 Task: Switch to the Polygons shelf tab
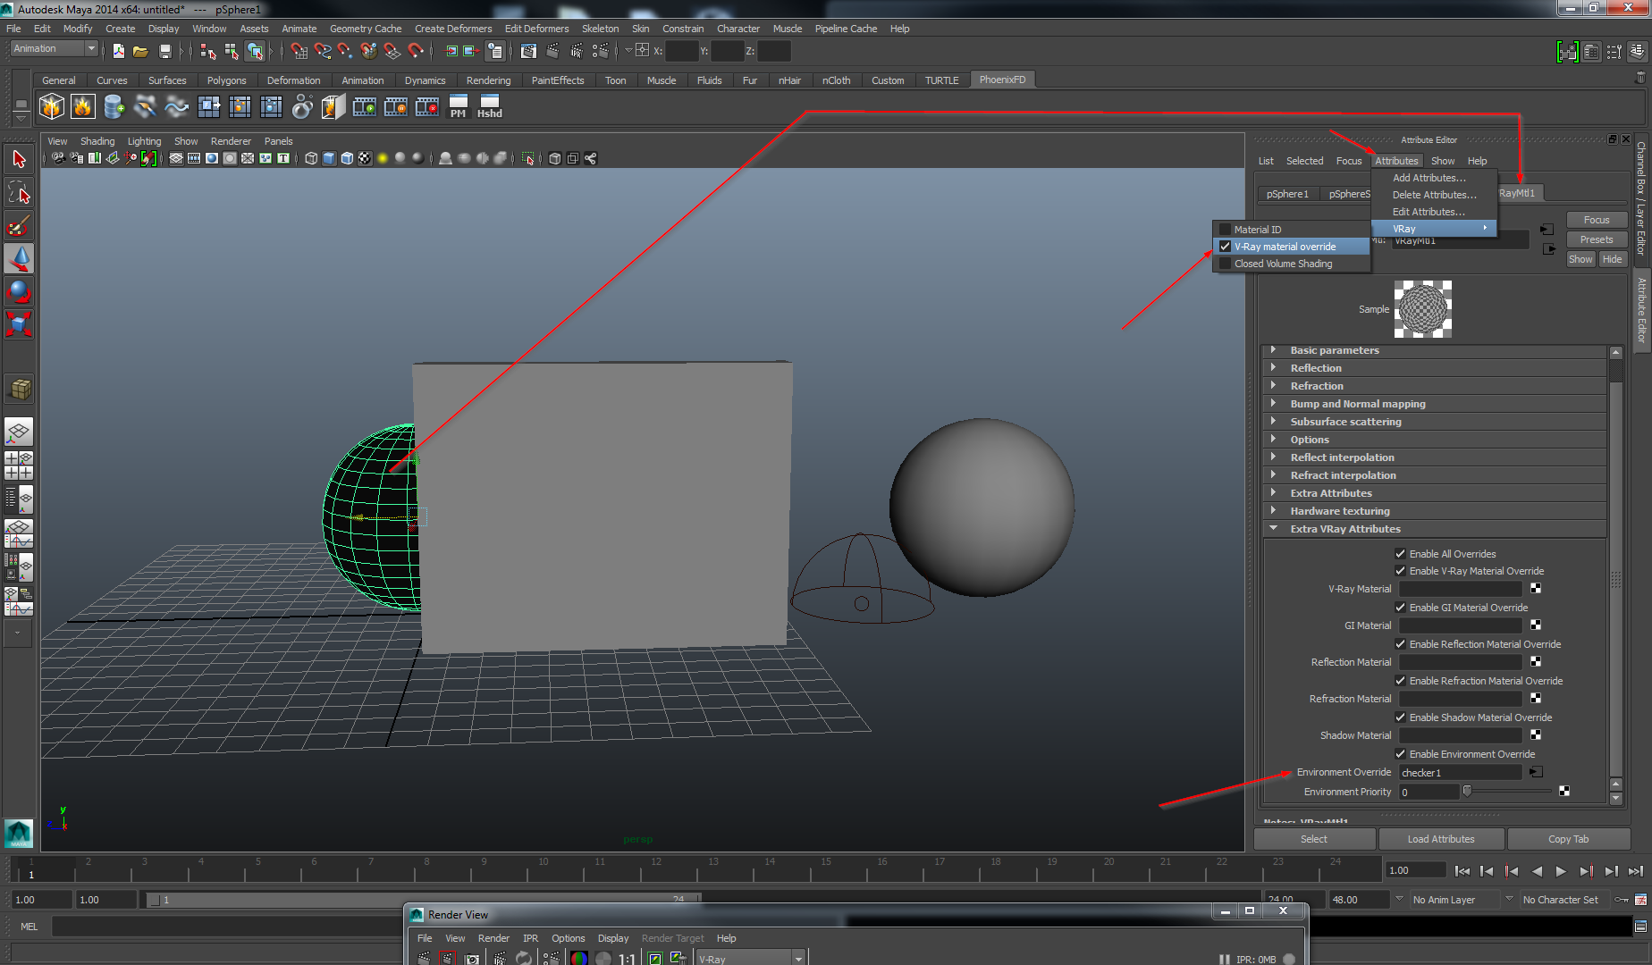[x=226, y=80]
